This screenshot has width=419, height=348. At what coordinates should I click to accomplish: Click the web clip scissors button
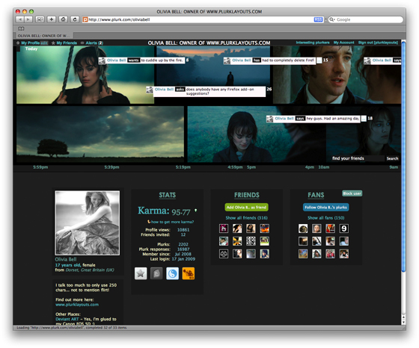click(40, 19)
